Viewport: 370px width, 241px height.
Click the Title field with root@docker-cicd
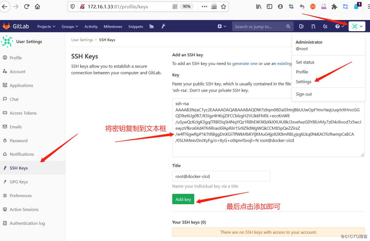pyautogui.click(x=221, y=176)
